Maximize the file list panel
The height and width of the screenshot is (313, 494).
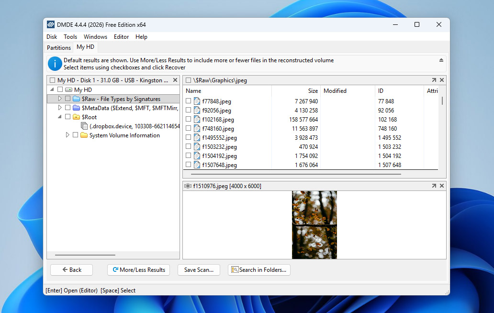point(434,80)
